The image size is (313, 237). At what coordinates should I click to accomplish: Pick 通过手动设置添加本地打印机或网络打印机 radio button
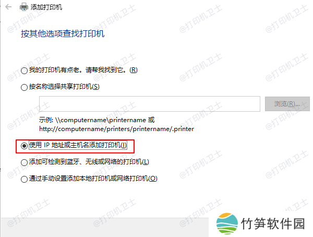point(24,179)
